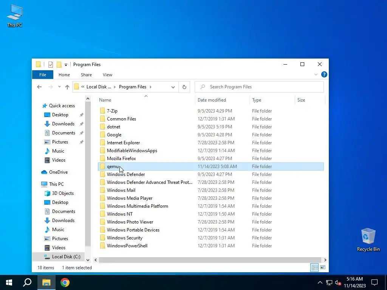This screenshot has width=387, height=290.
Task: Open Customize Quick Access Toolbar dropdown
Action: click(x=66, y=65)
